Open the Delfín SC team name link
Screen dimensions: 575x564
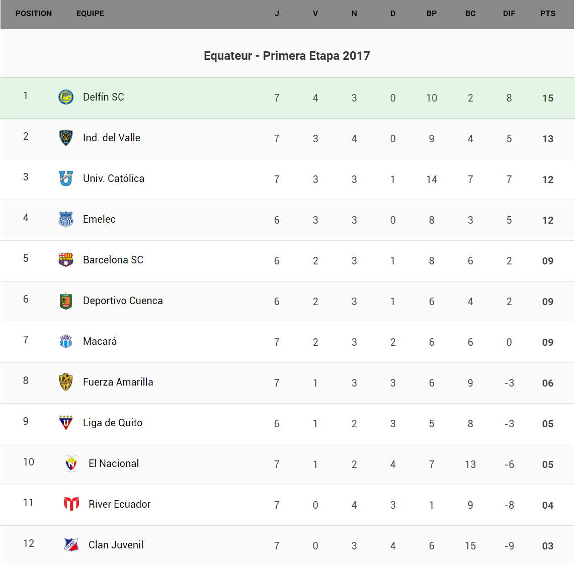pyautogui.click(x=104, y=97)
